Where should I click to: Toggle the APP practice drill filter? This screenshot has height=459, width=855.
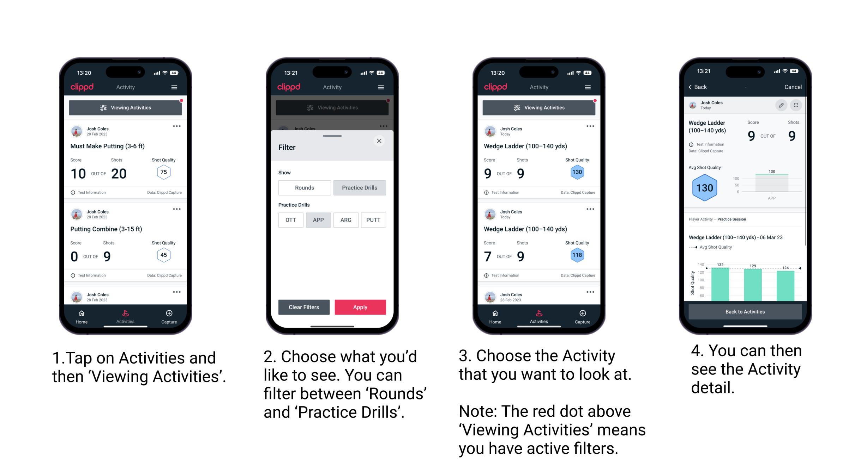point(317,220)
